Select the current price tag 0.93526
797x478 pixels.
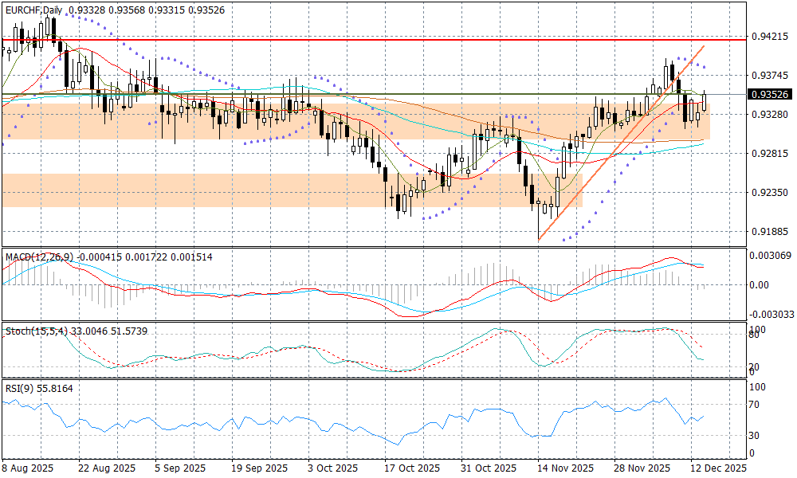pyautogui.click(x=770, y=94)
